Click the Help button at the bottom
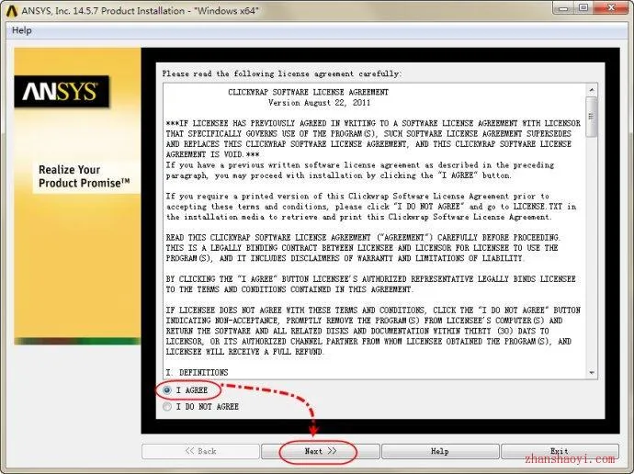The width and height of the screenshot is (634, 474). pyautogui.click(x=440, y=451)
